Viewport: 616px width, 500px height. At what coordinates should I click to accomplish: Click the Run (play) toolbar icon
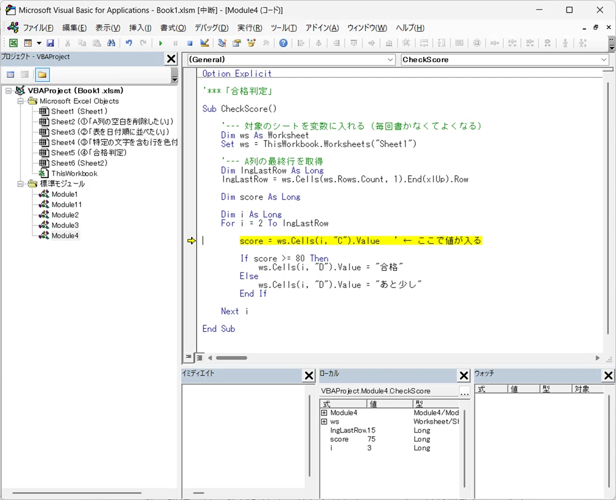pyautogui.click(x=160, y=43)
